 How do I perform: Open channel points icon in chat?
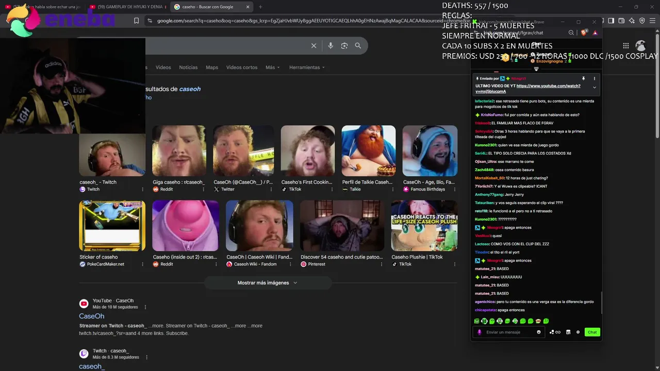point(555,332)
